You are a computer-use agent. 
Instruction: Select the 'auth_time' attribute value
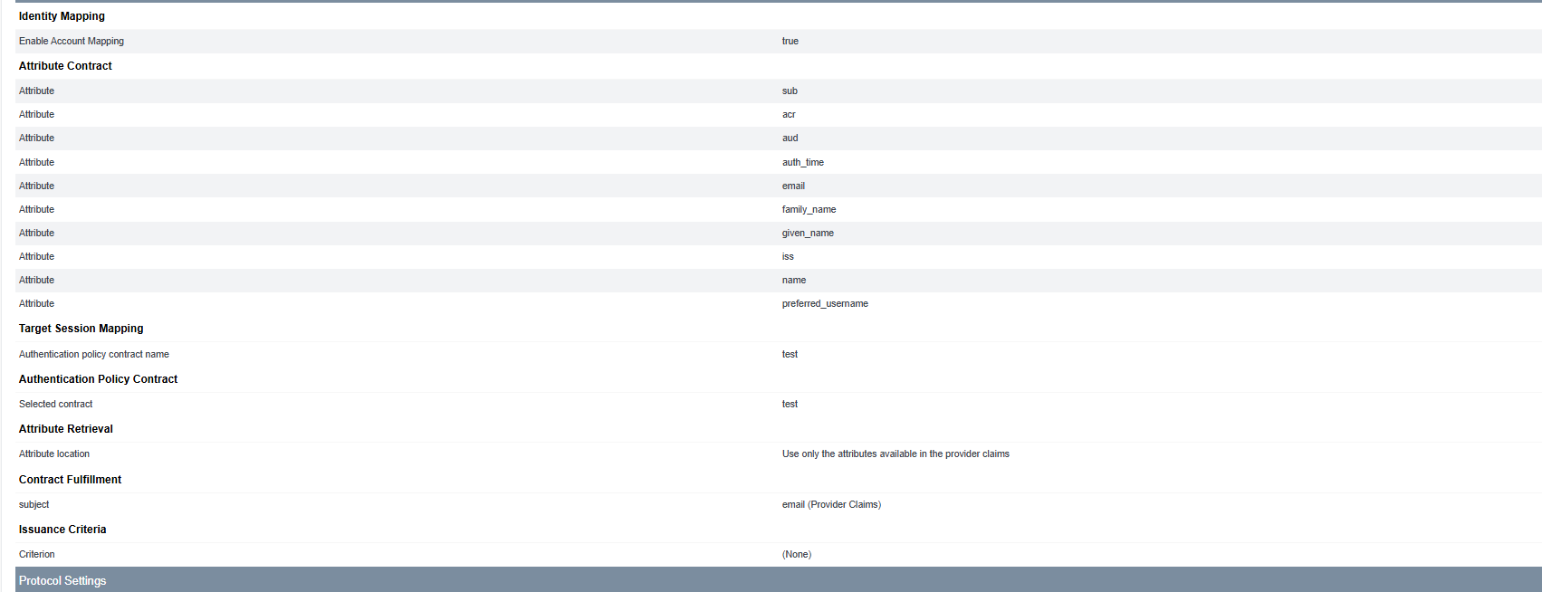[803, 162]
